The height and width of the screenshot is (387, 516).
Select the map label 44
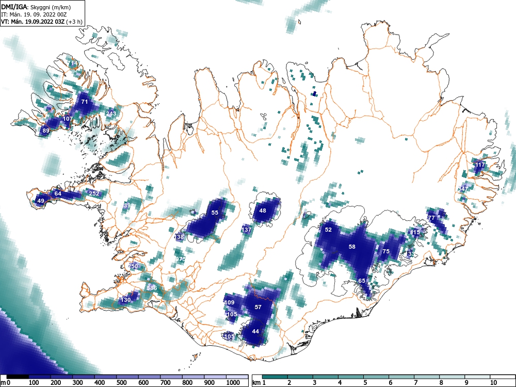point(255,331)
